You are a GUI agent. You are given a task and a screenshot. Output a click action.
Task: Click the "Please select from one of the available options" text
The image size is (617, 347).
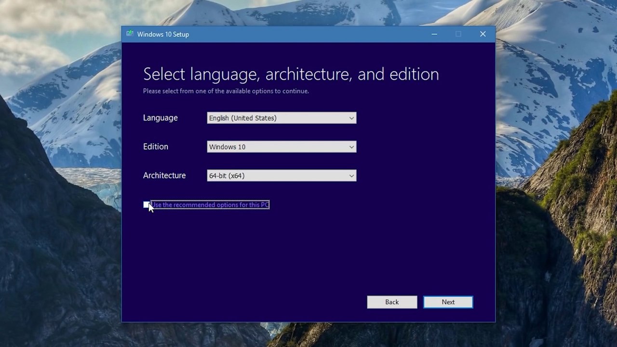coord(226,91)
